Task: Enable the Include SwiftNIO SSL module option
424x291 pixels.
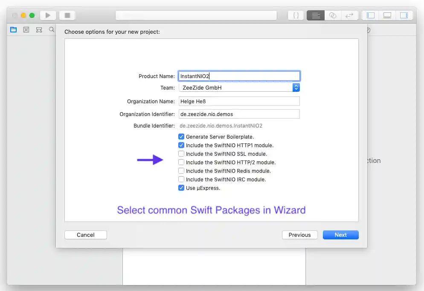Action: point(181,154)
